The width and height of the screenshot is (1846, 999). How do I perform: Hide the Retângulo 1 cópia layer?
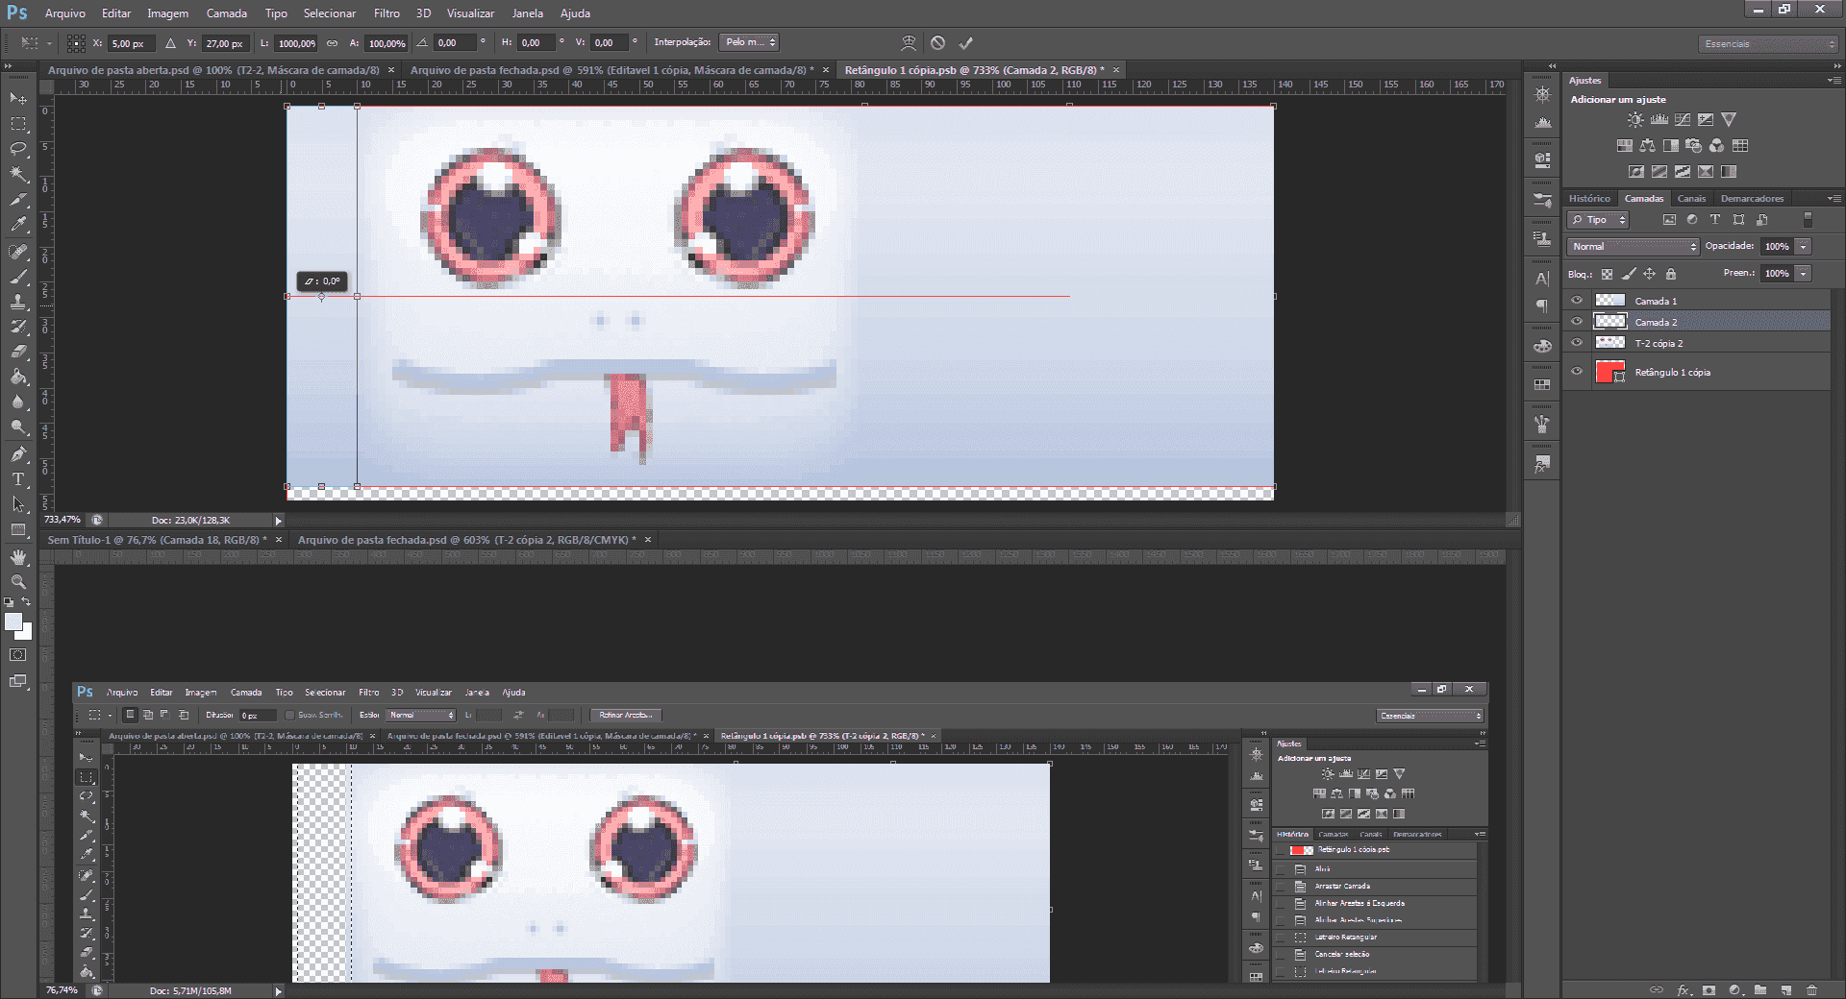[1577, 372]
